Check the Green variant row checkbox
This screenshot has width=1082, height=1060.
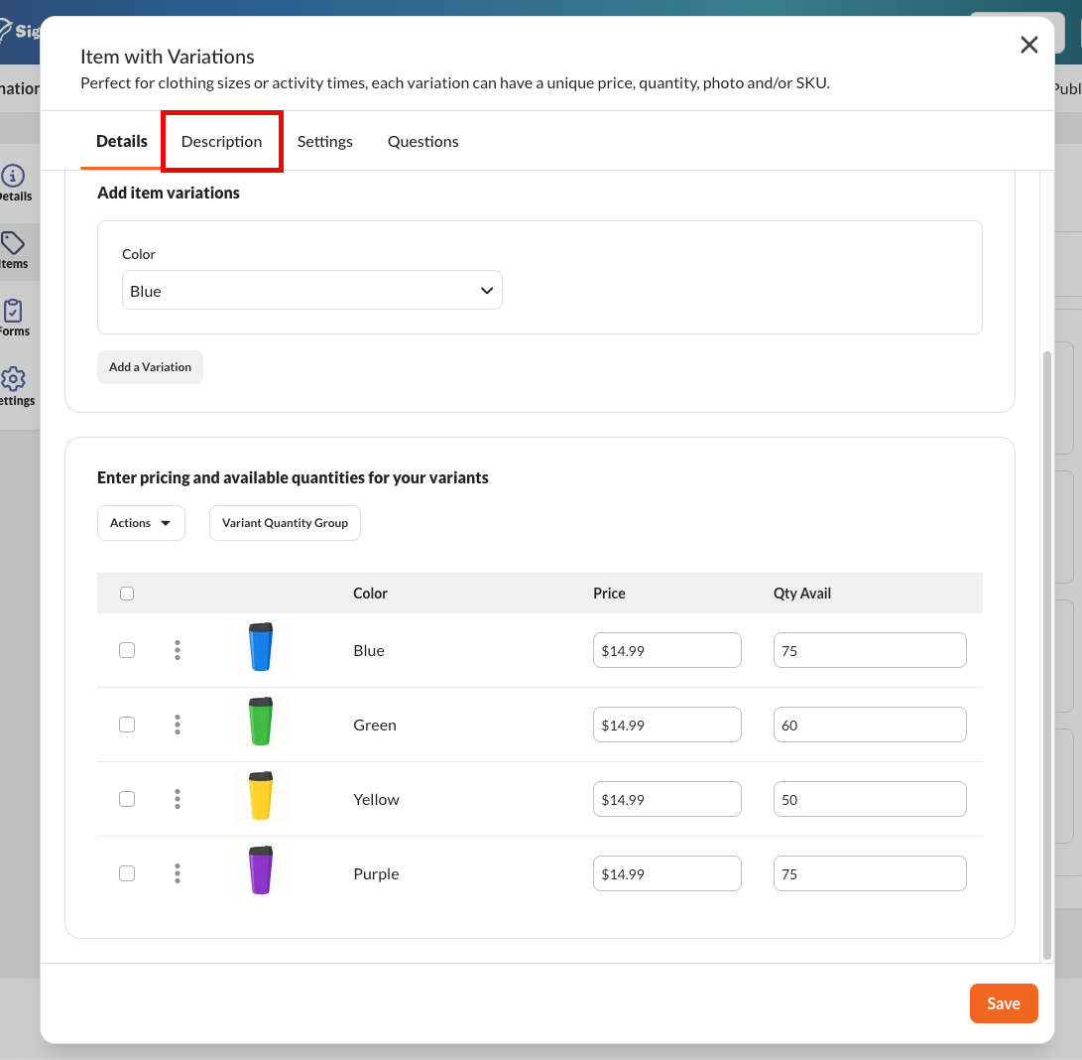(127, 725)
